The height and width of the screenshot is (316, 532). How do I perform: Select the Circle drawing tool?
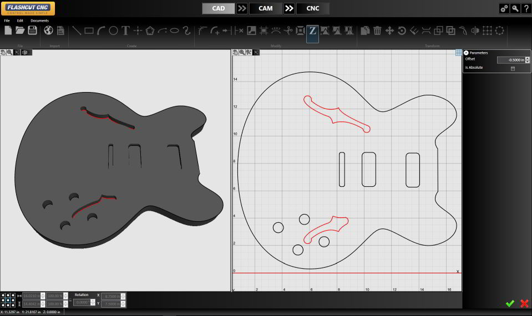[x=113, y=31]
